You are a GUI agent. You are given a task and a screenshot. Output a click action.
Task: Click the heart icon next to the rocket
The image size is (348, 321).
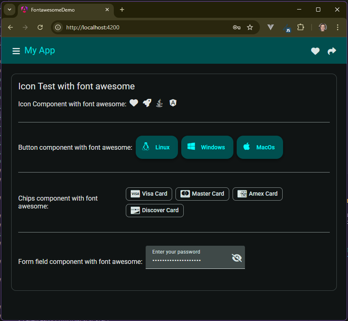click(x=134, y=103)
